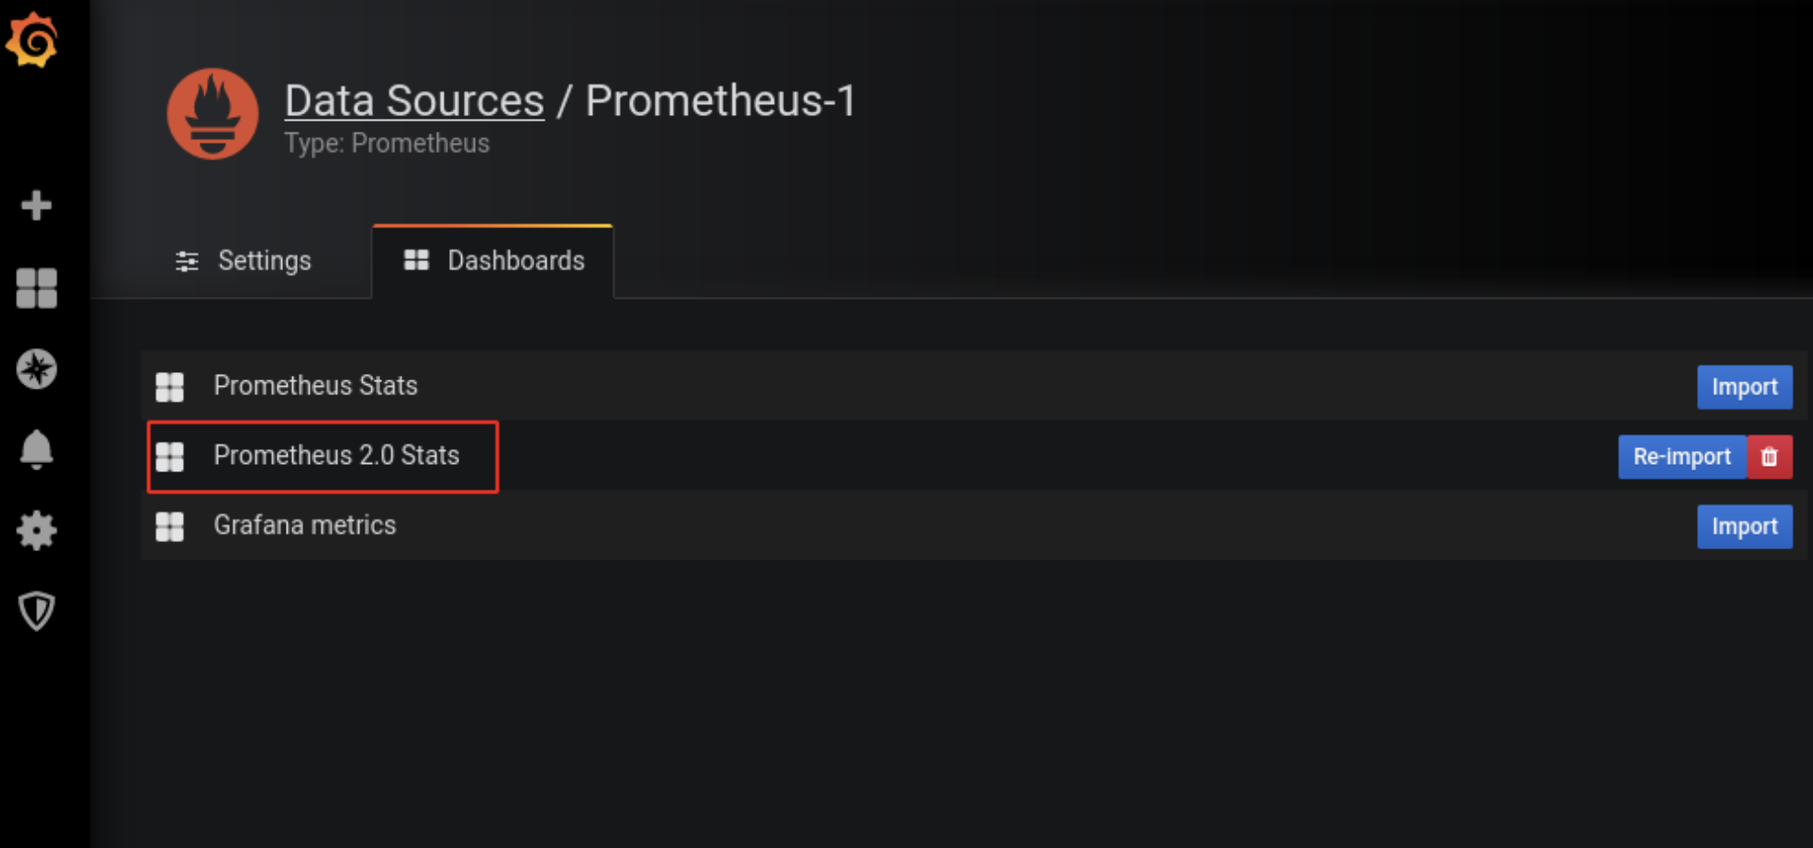This screenshot has height=848, width=1813.
Task: Import the Prometheus Stats dashboard
Action: tap(1744, 387)
